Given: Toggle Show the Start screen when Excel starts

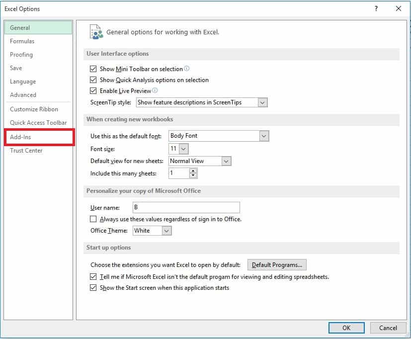Looking at the screenshot, I should point(93,287).
